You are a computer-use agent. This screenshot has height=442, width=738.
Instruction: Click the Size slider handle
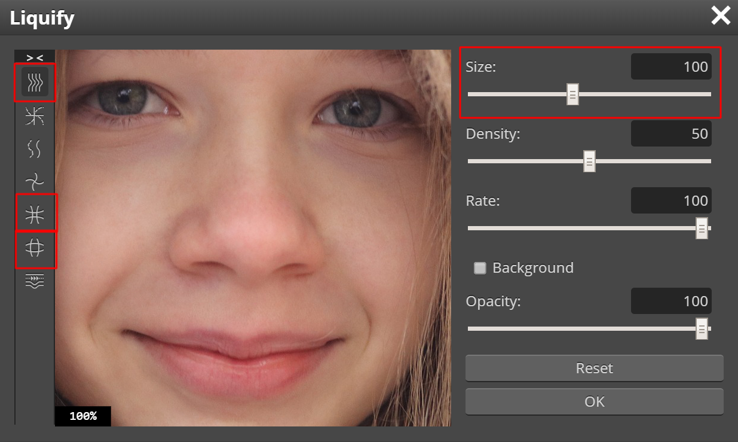(572, 95)
